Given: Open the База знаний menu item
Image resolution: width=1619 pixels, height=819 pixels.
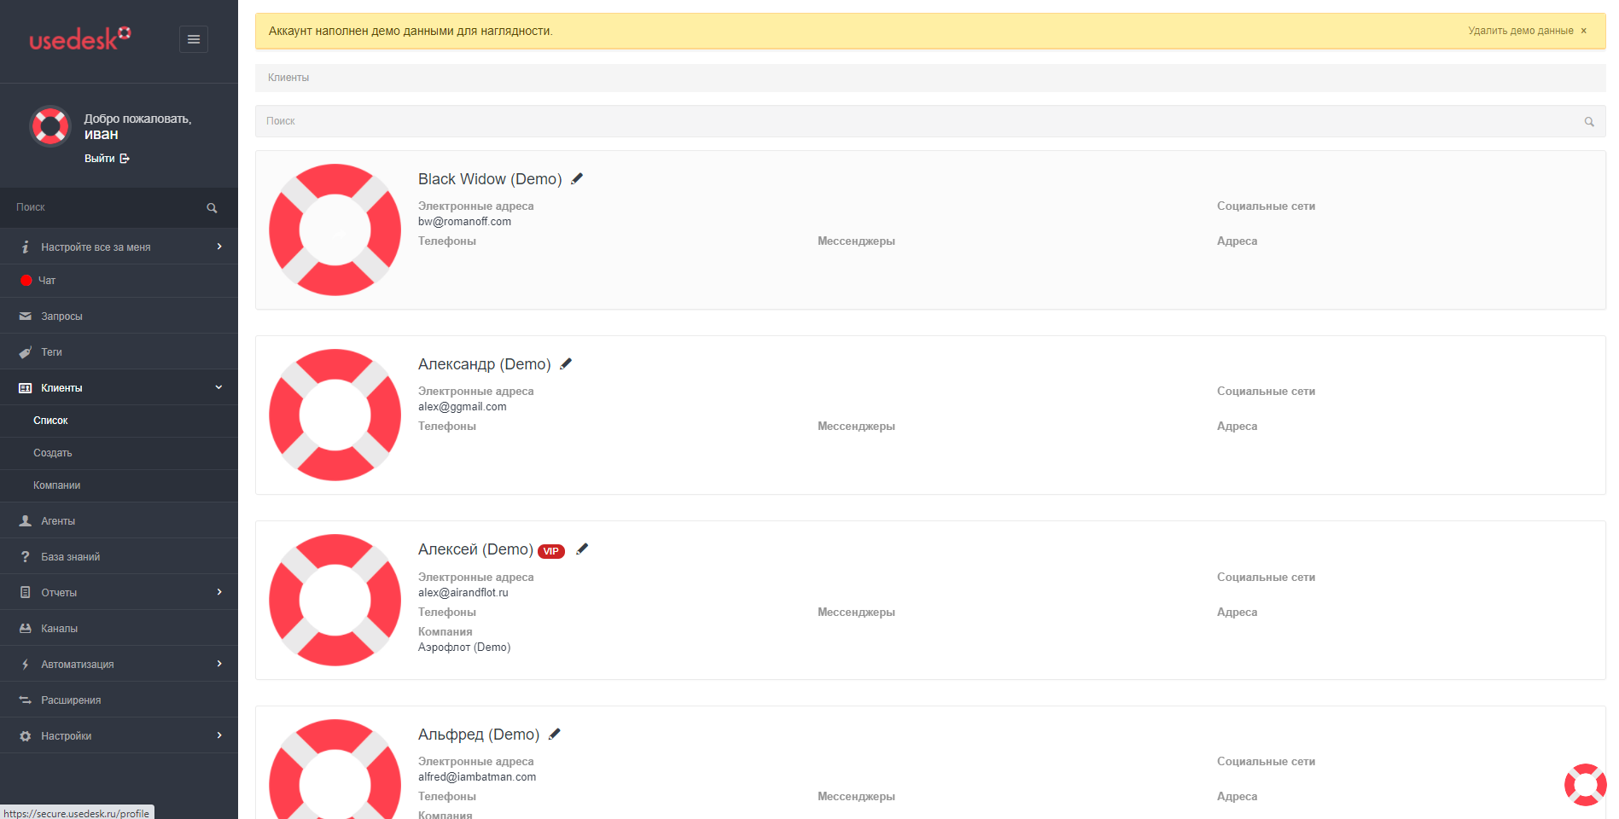Looking at the screenshot, I should tap(119, 557).
